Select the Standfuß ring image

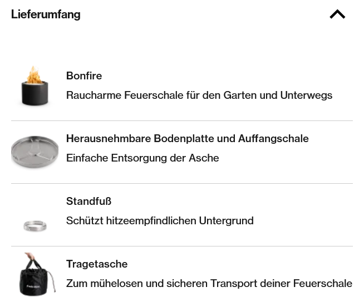click(x=35, y=226)
